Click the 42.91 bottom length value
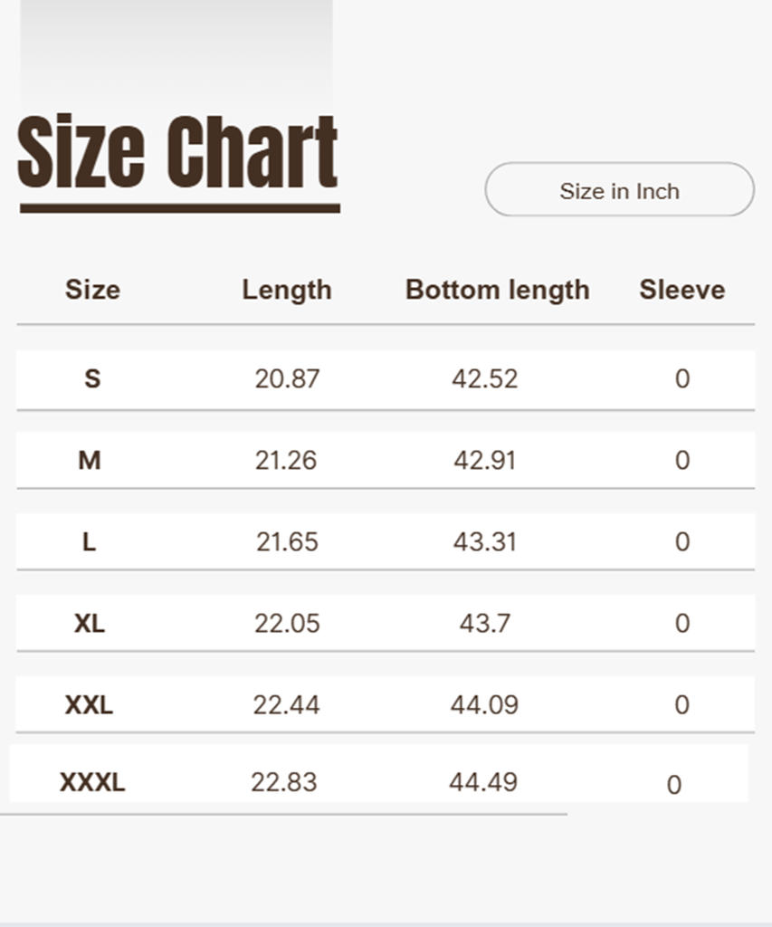Image resolution: width=772 pixels, height=927 pixels. 485,460
